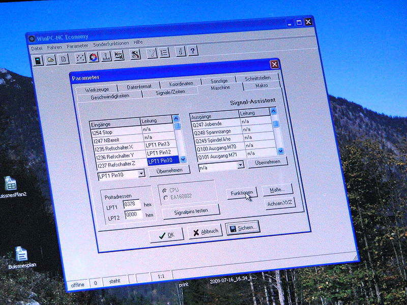This screenshot has width=407, height=305.
Task: Open the Sonderfunktionen menu
Action: 111,44
